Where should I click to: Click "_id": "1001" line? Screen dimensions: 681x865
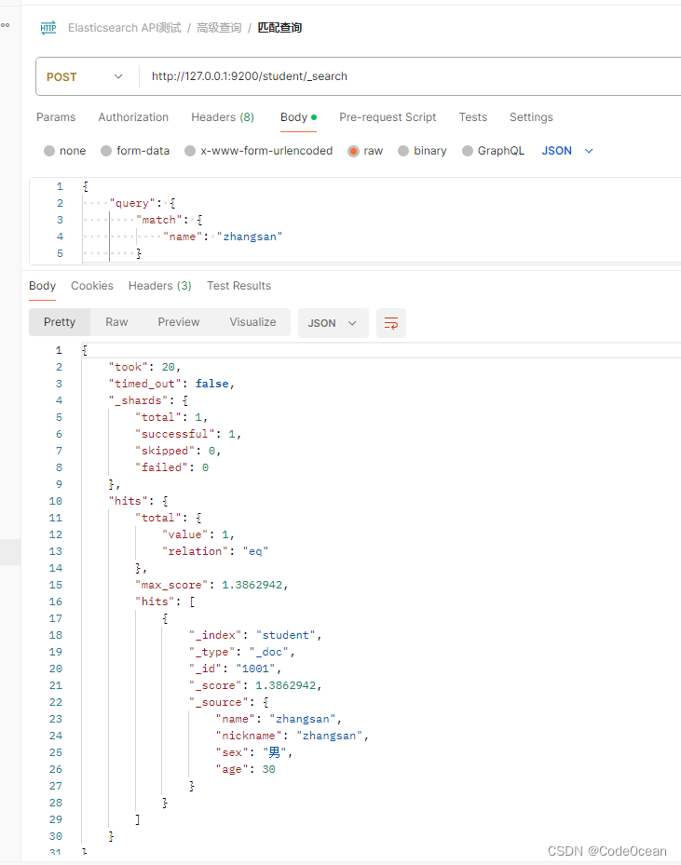click(235, 669)
